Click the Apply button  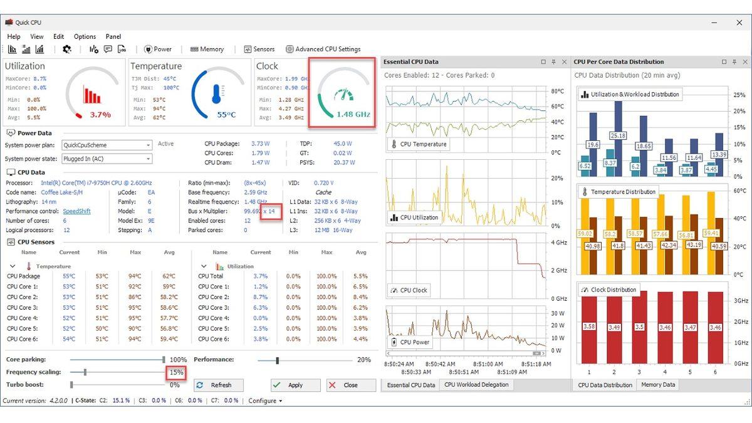(x=295, y=385)
